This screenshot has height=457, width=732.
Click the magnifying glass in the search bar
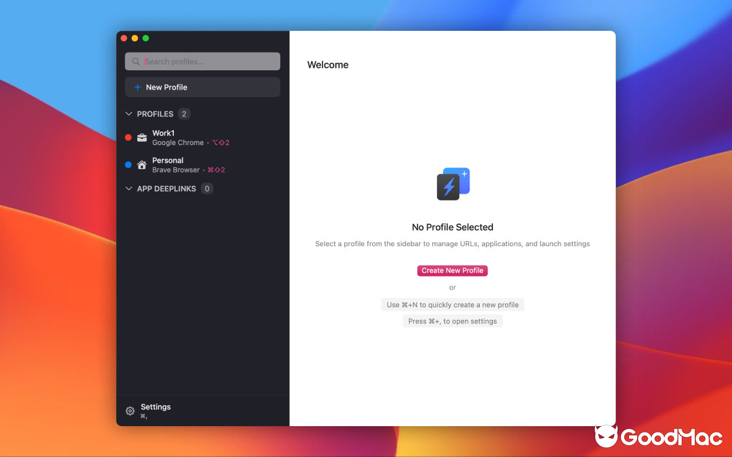point(136,61)
